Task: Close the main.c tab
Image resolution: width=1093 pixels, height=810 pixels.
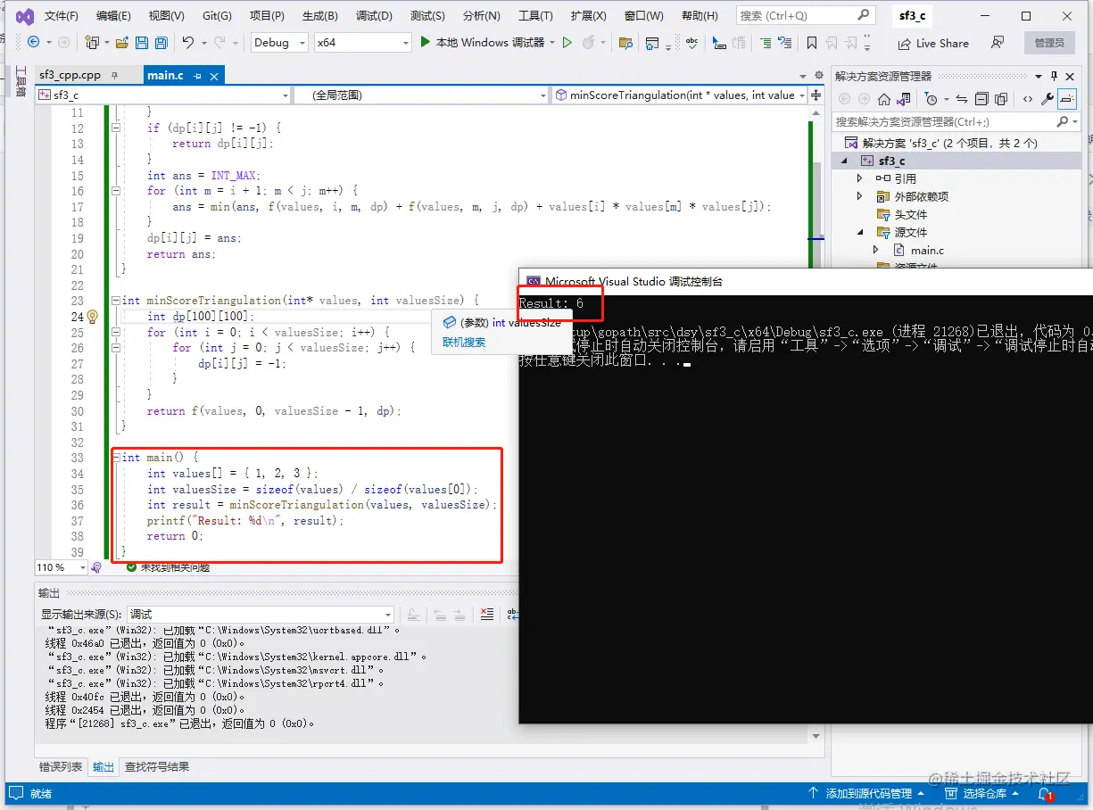Action: pos(213,76)
